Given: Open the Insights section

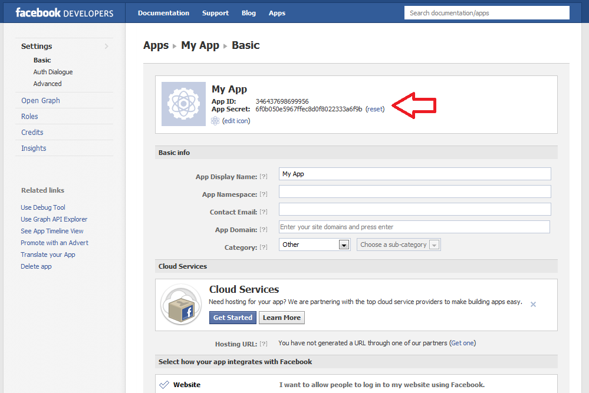Looking at the screenshot, I should [x=34, y=148].
